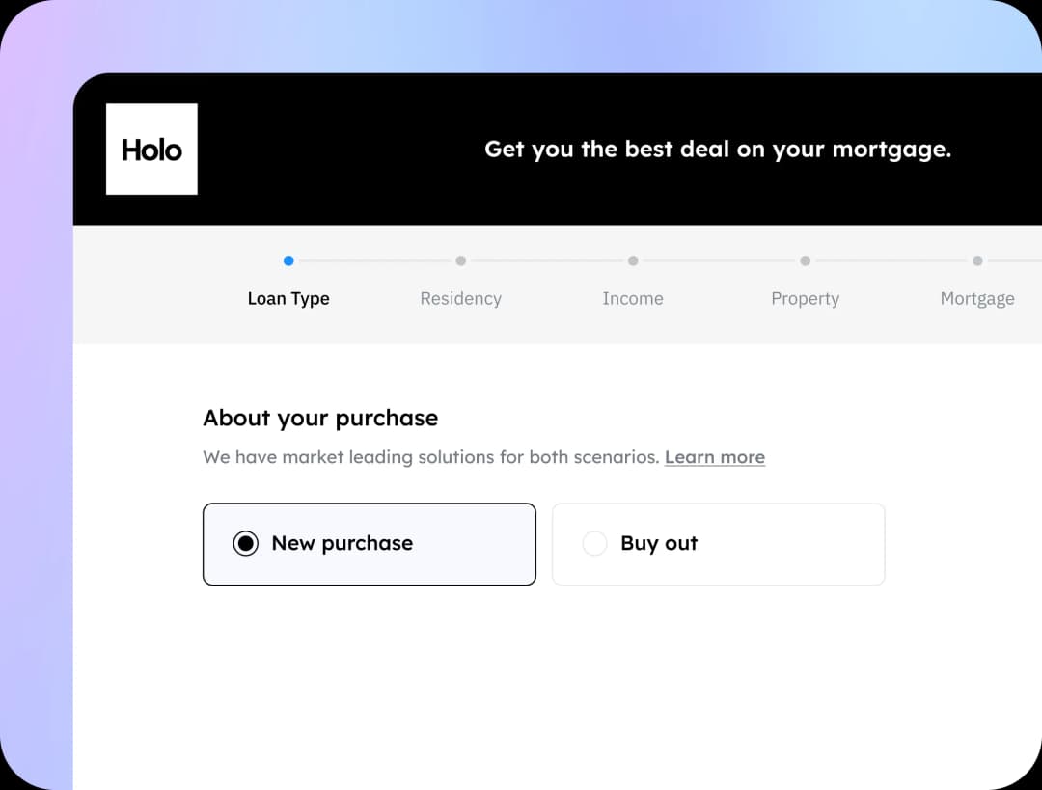Go to the Residency step label
This screenshot has width=1042, height=790.
(461, 299)
